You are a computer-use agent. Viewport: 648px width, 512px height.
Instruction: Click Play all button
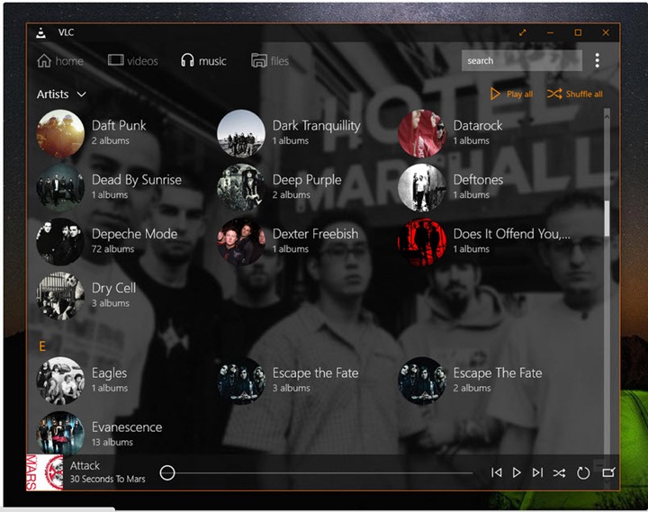coord(511,94)
